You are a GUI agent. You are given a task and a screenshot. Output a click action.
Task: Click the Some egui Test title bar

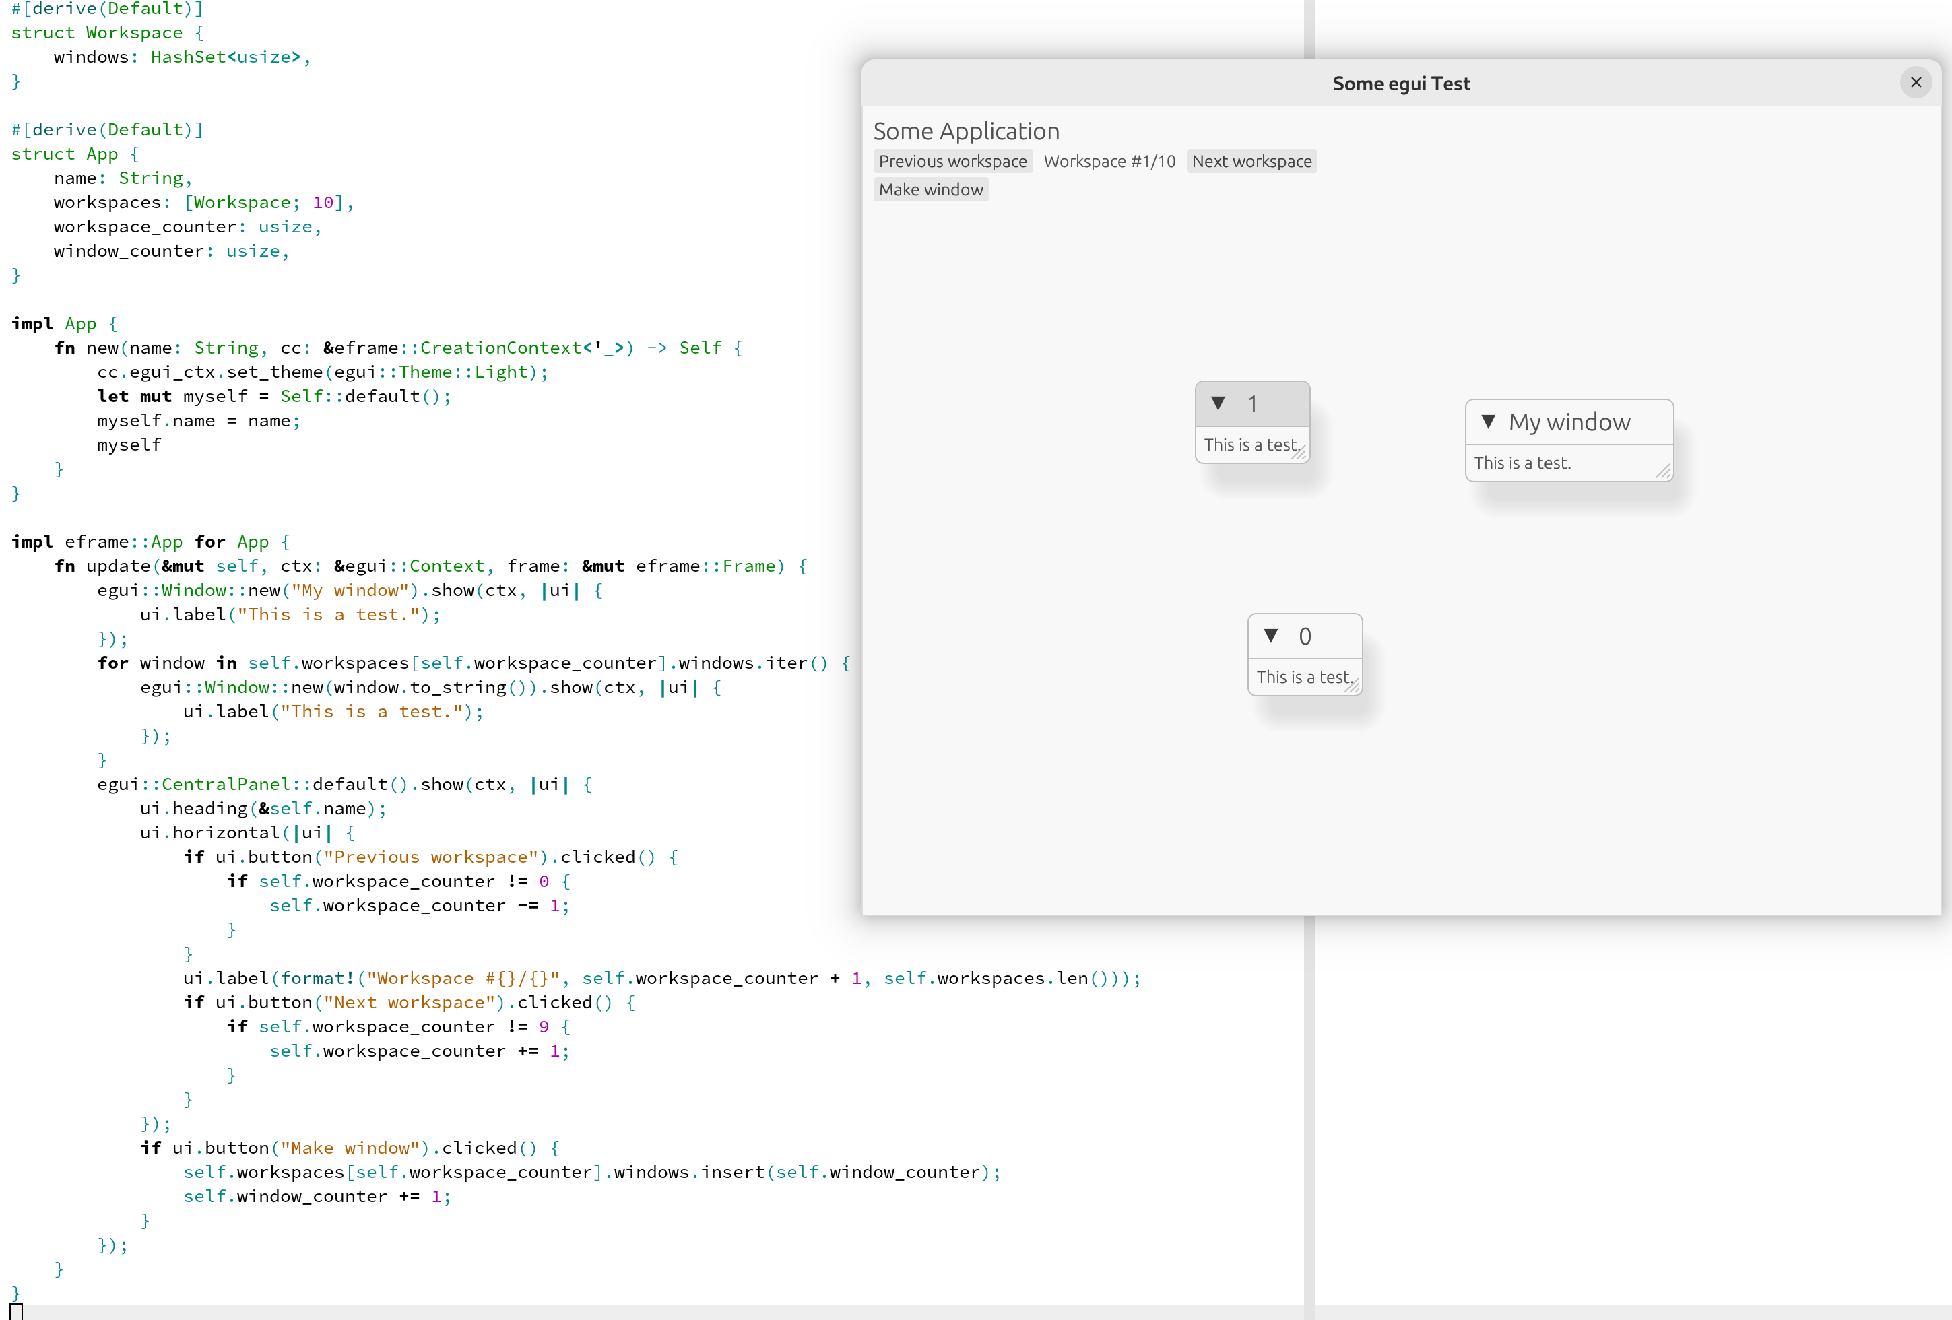pos(1401,83)
